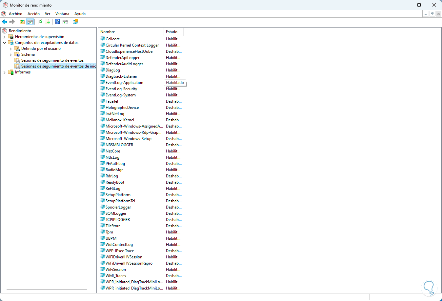Select the WiFiDriverIHVSessionRepro entry
Image resolution: width=442 pixels, height=301 pixels.
click(129, 263)
